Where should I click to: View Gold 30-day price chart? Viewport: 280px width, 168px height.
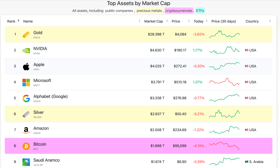pos(224,34)
